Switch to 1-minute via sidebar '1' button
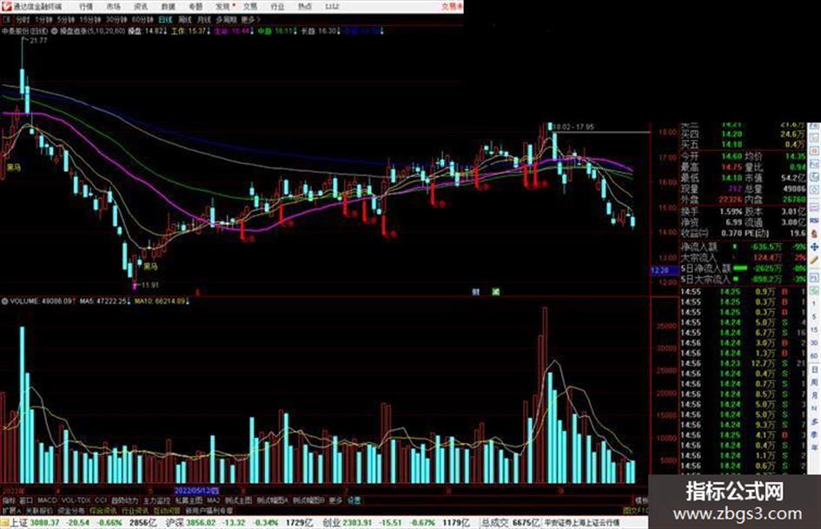This screenshot has height=529, width=821. (x=814, y=303)
